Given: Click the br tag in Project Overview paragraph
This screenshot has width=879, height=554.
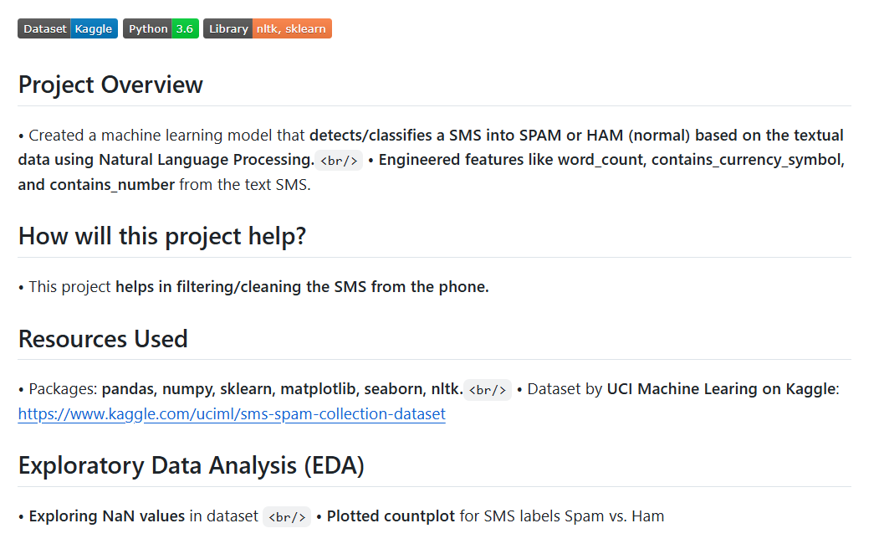Looking at the screenshot, I should tap(340, 160).
